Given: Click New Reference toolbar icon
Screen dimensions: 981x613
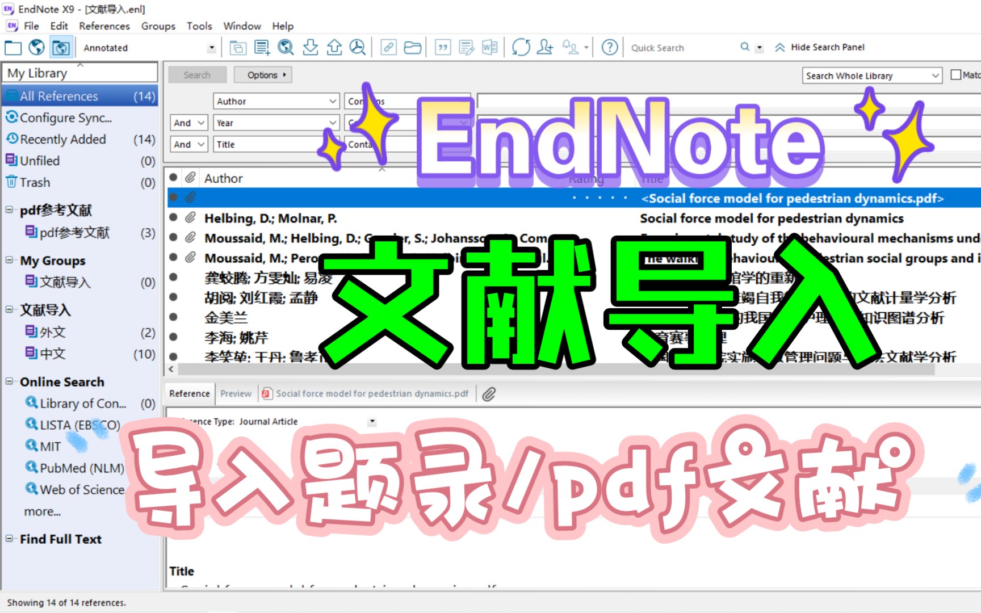Looking at the screenshot, I should pyautogui.click(x=262, y=48).
